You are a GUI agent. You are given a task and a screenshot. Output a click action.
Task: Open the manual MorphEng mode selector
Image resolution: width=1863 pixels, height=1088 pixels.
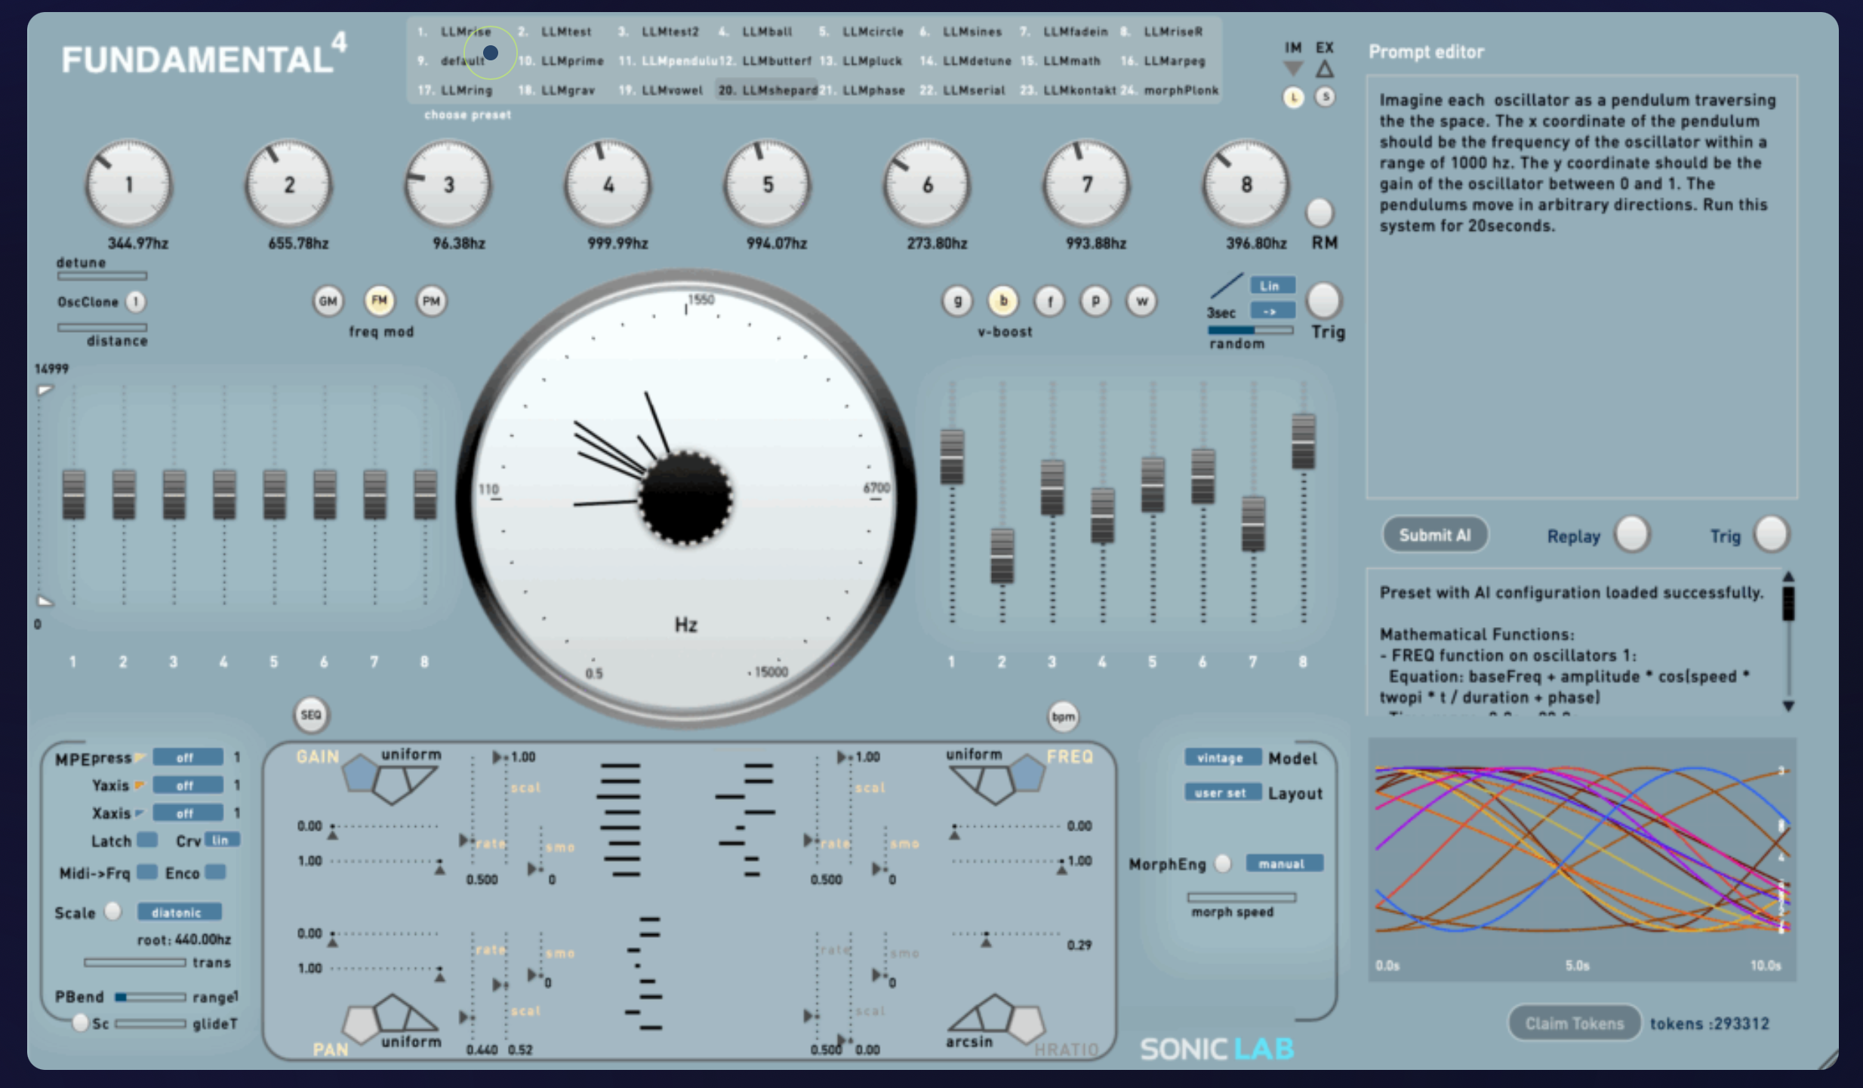point(1285,863)
